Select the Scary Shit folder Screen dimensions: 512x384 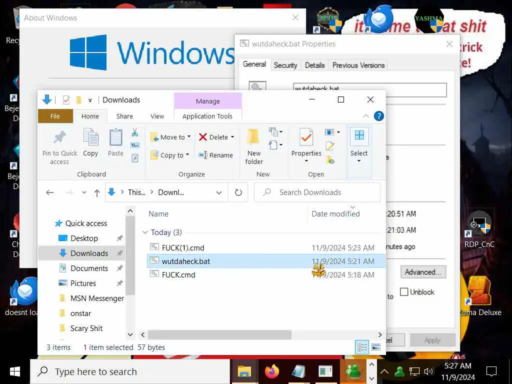point(86,328)
